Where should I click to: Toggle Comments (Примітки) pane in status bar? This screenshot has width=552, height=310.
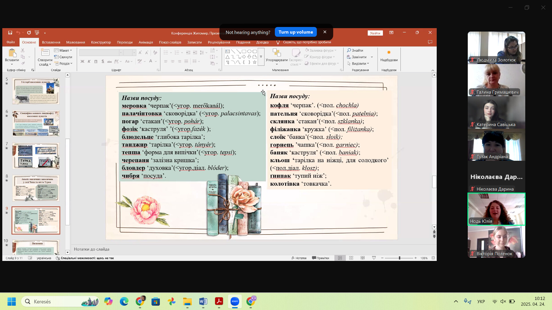pyautogui.click(x=321, y=258)
